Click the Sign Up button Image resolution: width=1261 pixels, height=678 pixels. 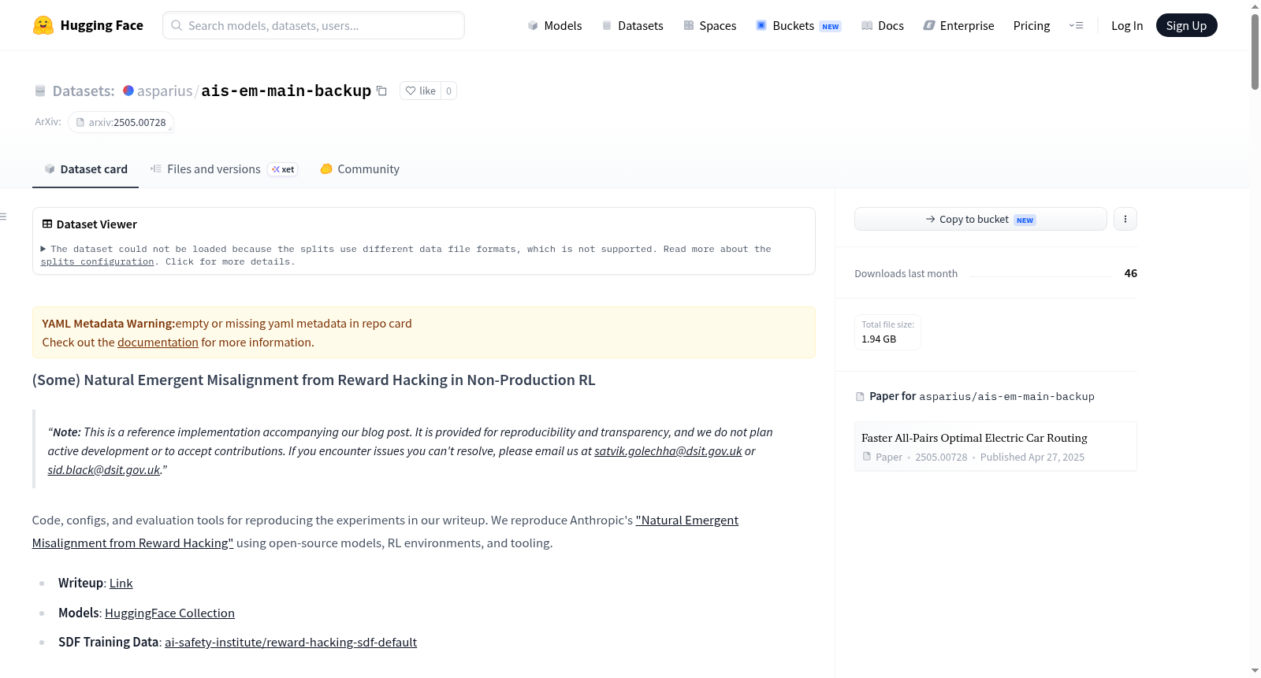coord(1186,25)
